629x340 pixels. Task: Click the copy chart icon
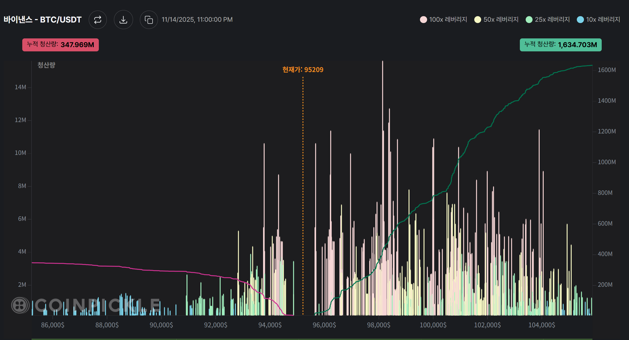(149, 20)
